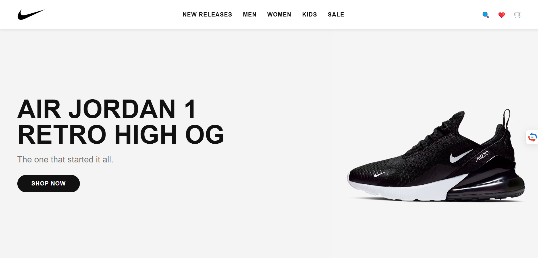Click the AIR270 lettering on the shoe
Image resolution: width=538 pixels, height=258 pixels.
click(482, 156)
